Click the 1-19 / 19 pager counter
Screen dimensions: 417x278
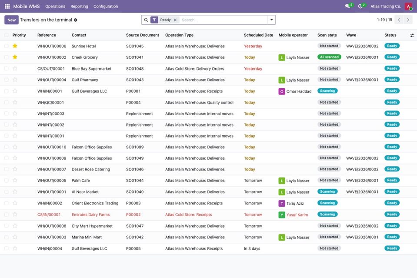point(384,20)
